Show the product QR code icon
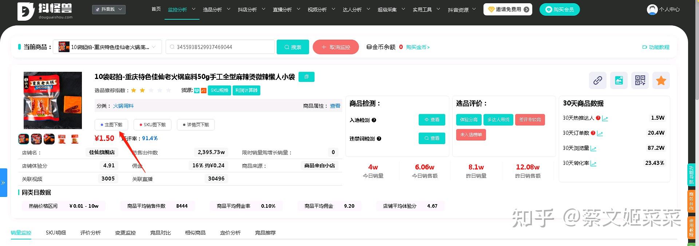The image size is (699, 246). click(640, 80)
